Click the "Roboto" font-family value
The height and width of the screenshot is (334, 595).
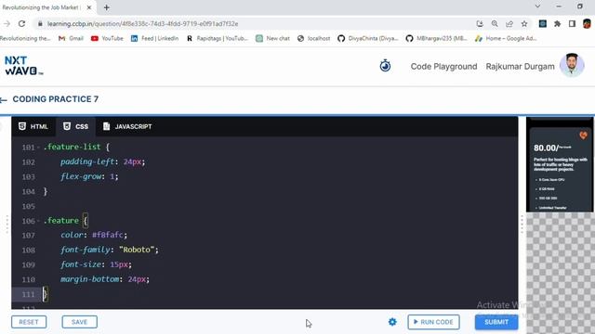point(137,250)
